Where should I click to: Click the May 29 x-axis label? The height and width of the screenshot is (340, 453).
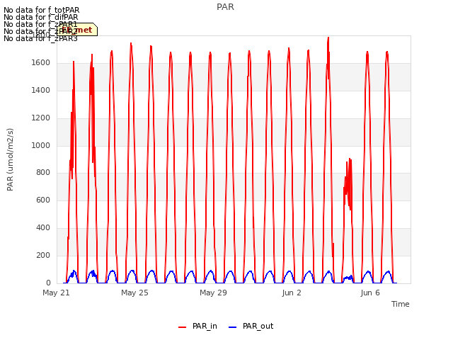(213, 293)
